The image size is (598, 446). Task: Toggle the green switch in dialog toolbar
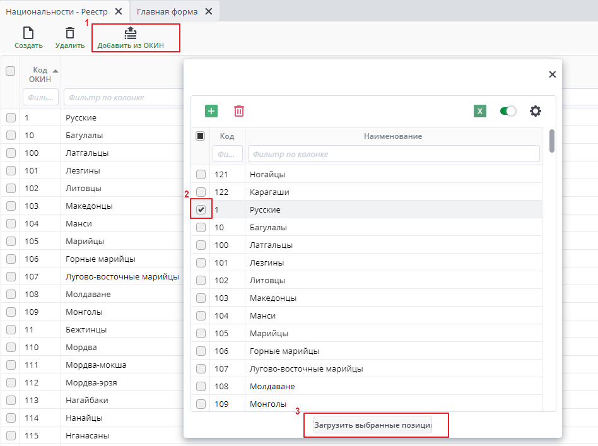point(508,111)
